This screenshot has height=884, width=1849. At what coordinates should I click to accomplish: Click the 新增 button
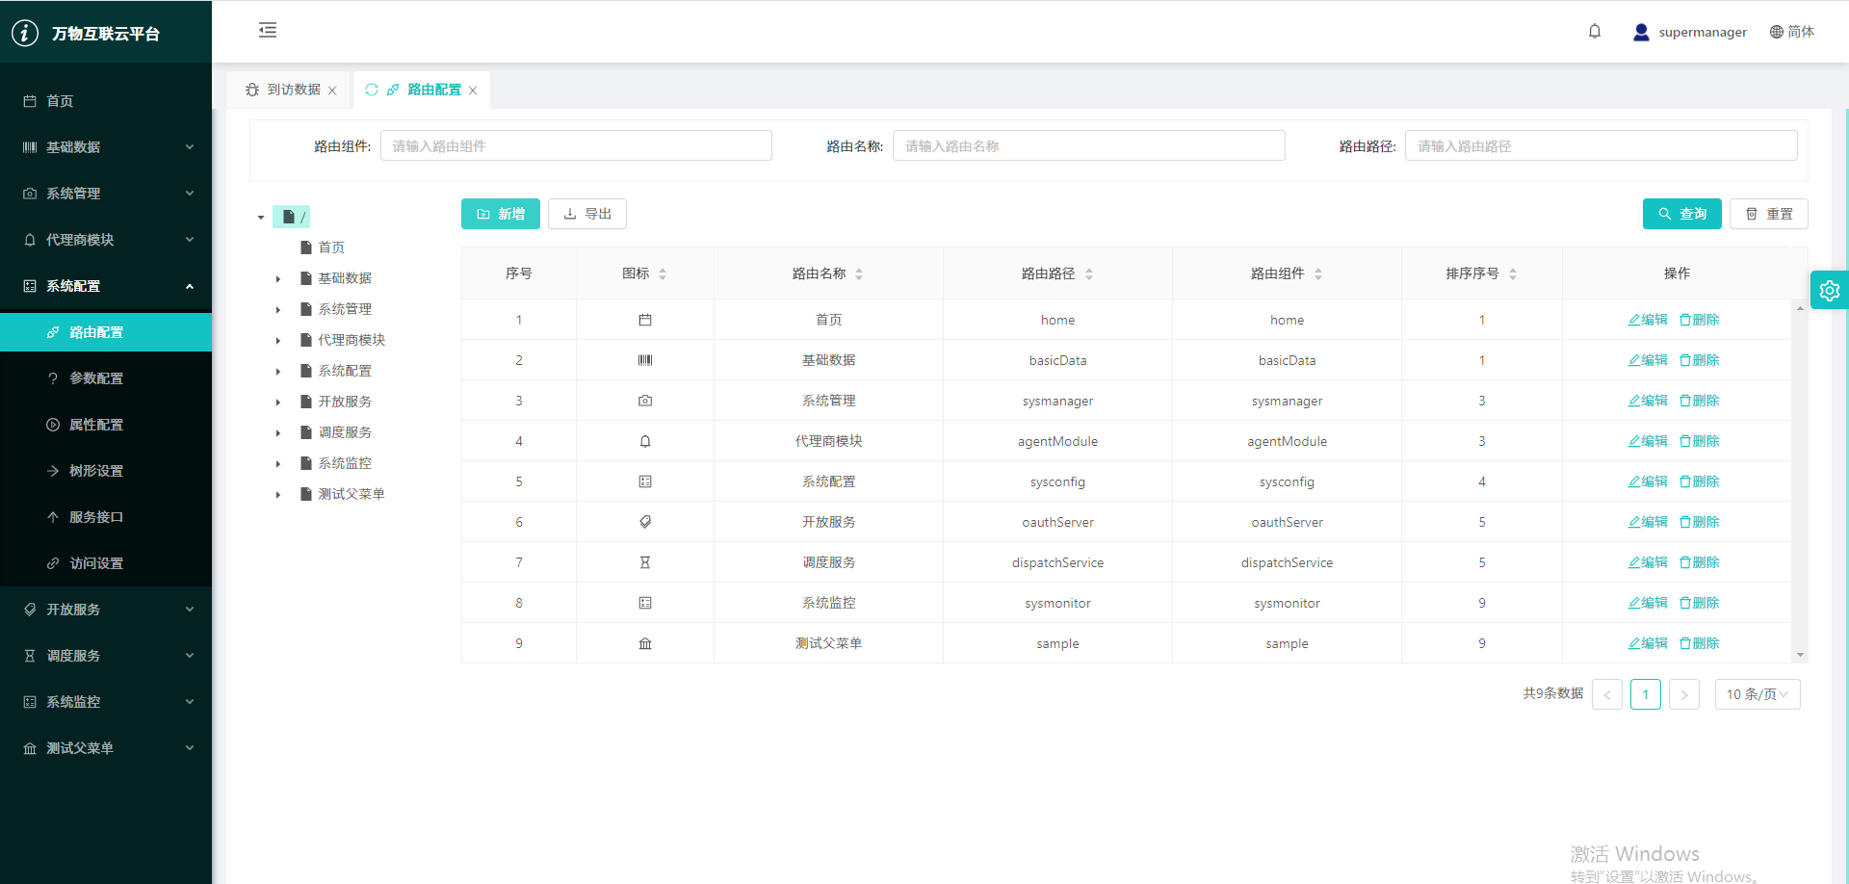click(x=501, y=214)
